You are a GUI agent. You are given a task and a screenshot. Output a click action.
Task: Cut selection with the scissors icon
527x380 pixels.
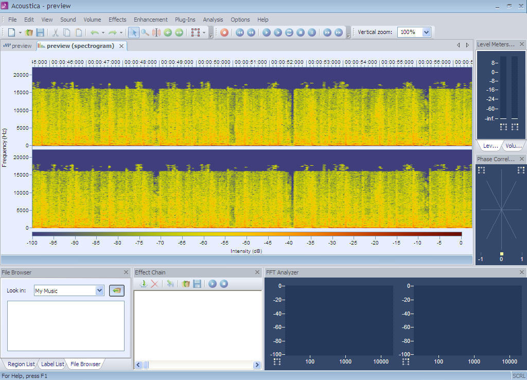pos(56,32)
